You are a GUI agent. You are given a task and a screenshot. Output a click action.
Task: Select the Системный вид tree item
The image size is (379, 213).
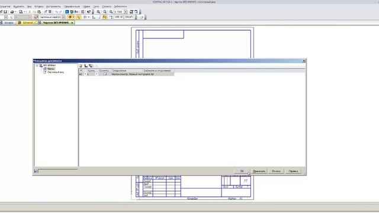click(56, 72)
